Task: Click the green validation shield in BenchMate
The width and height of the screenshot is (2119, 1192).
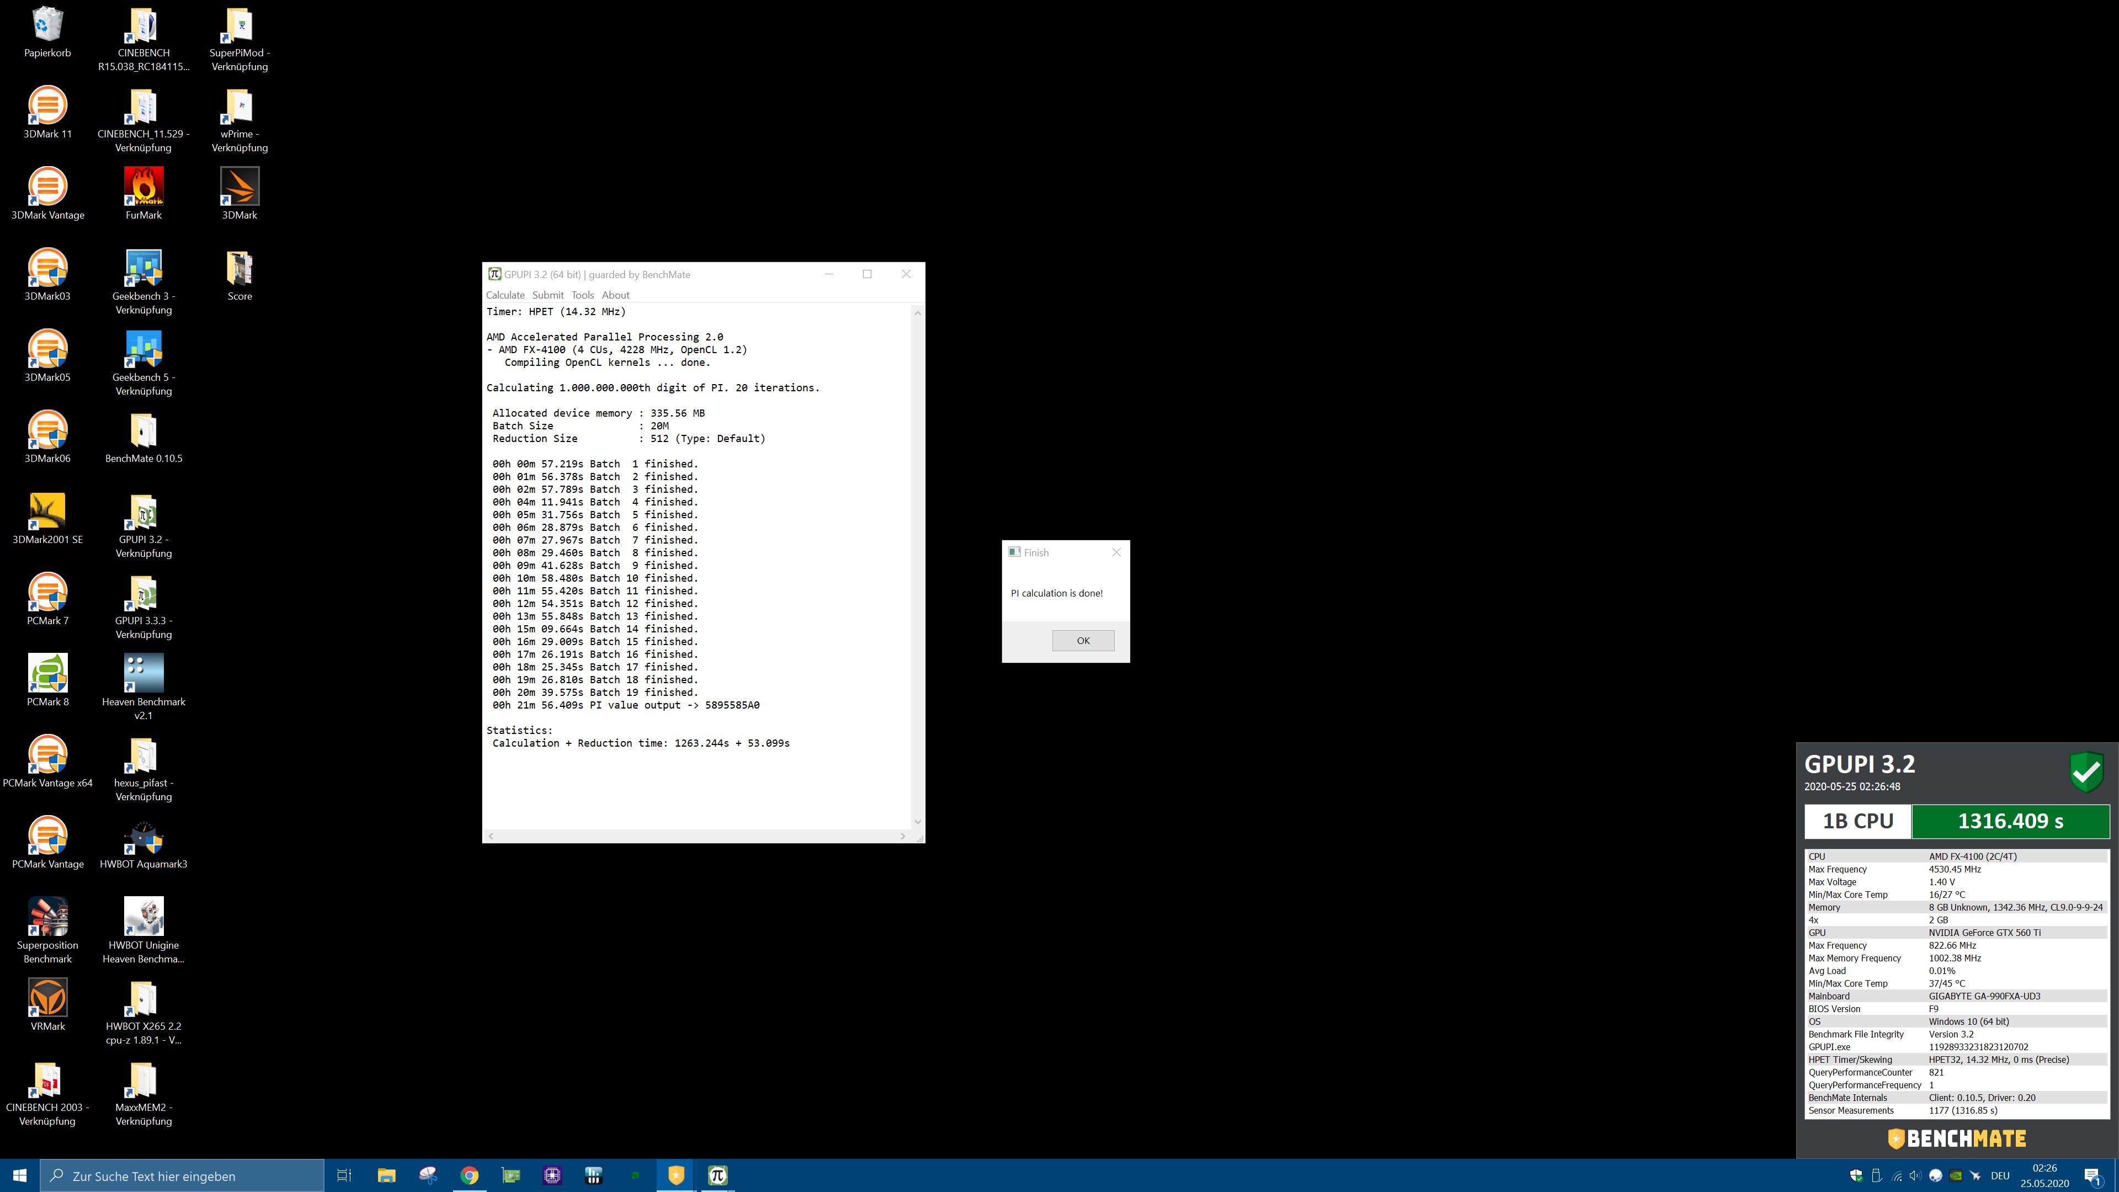Action: coord(2087,771)
